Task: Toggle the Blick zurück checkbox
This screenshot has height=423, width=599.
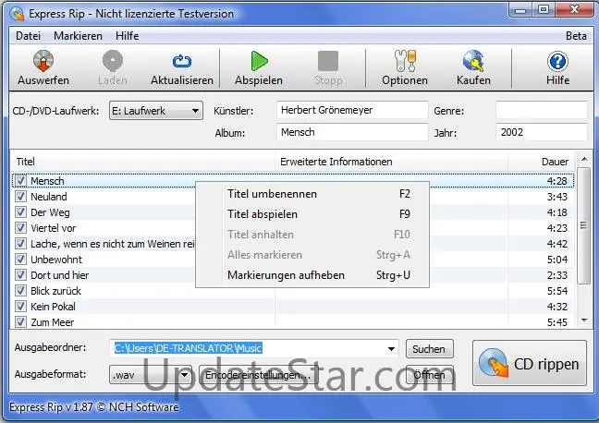Action: (20, 291)
